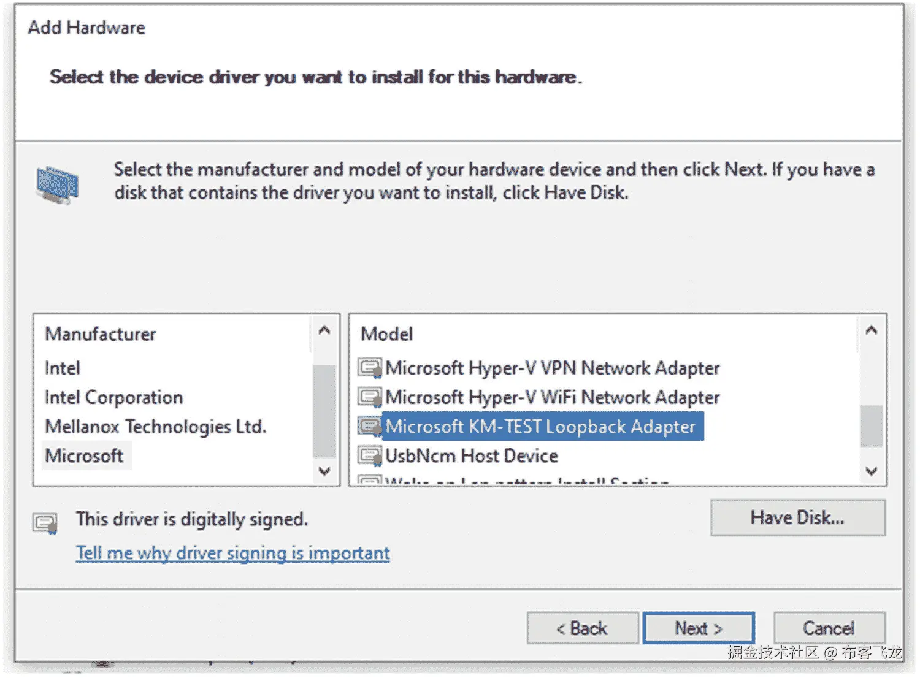Choose Mellanox Technologies Ltd. manufacturer
This screenshot has height=678, width=920.
pos(155,426)
